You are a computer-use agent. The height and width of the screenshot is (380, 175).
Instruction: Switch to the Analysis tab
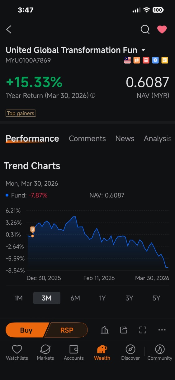point(158,139)
